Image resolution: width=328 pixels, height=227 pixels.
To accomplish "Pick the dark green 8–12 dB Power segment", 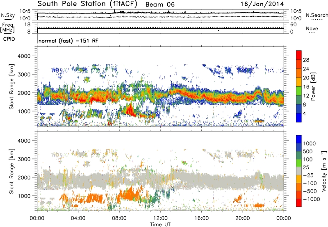I will click(299, 100).
